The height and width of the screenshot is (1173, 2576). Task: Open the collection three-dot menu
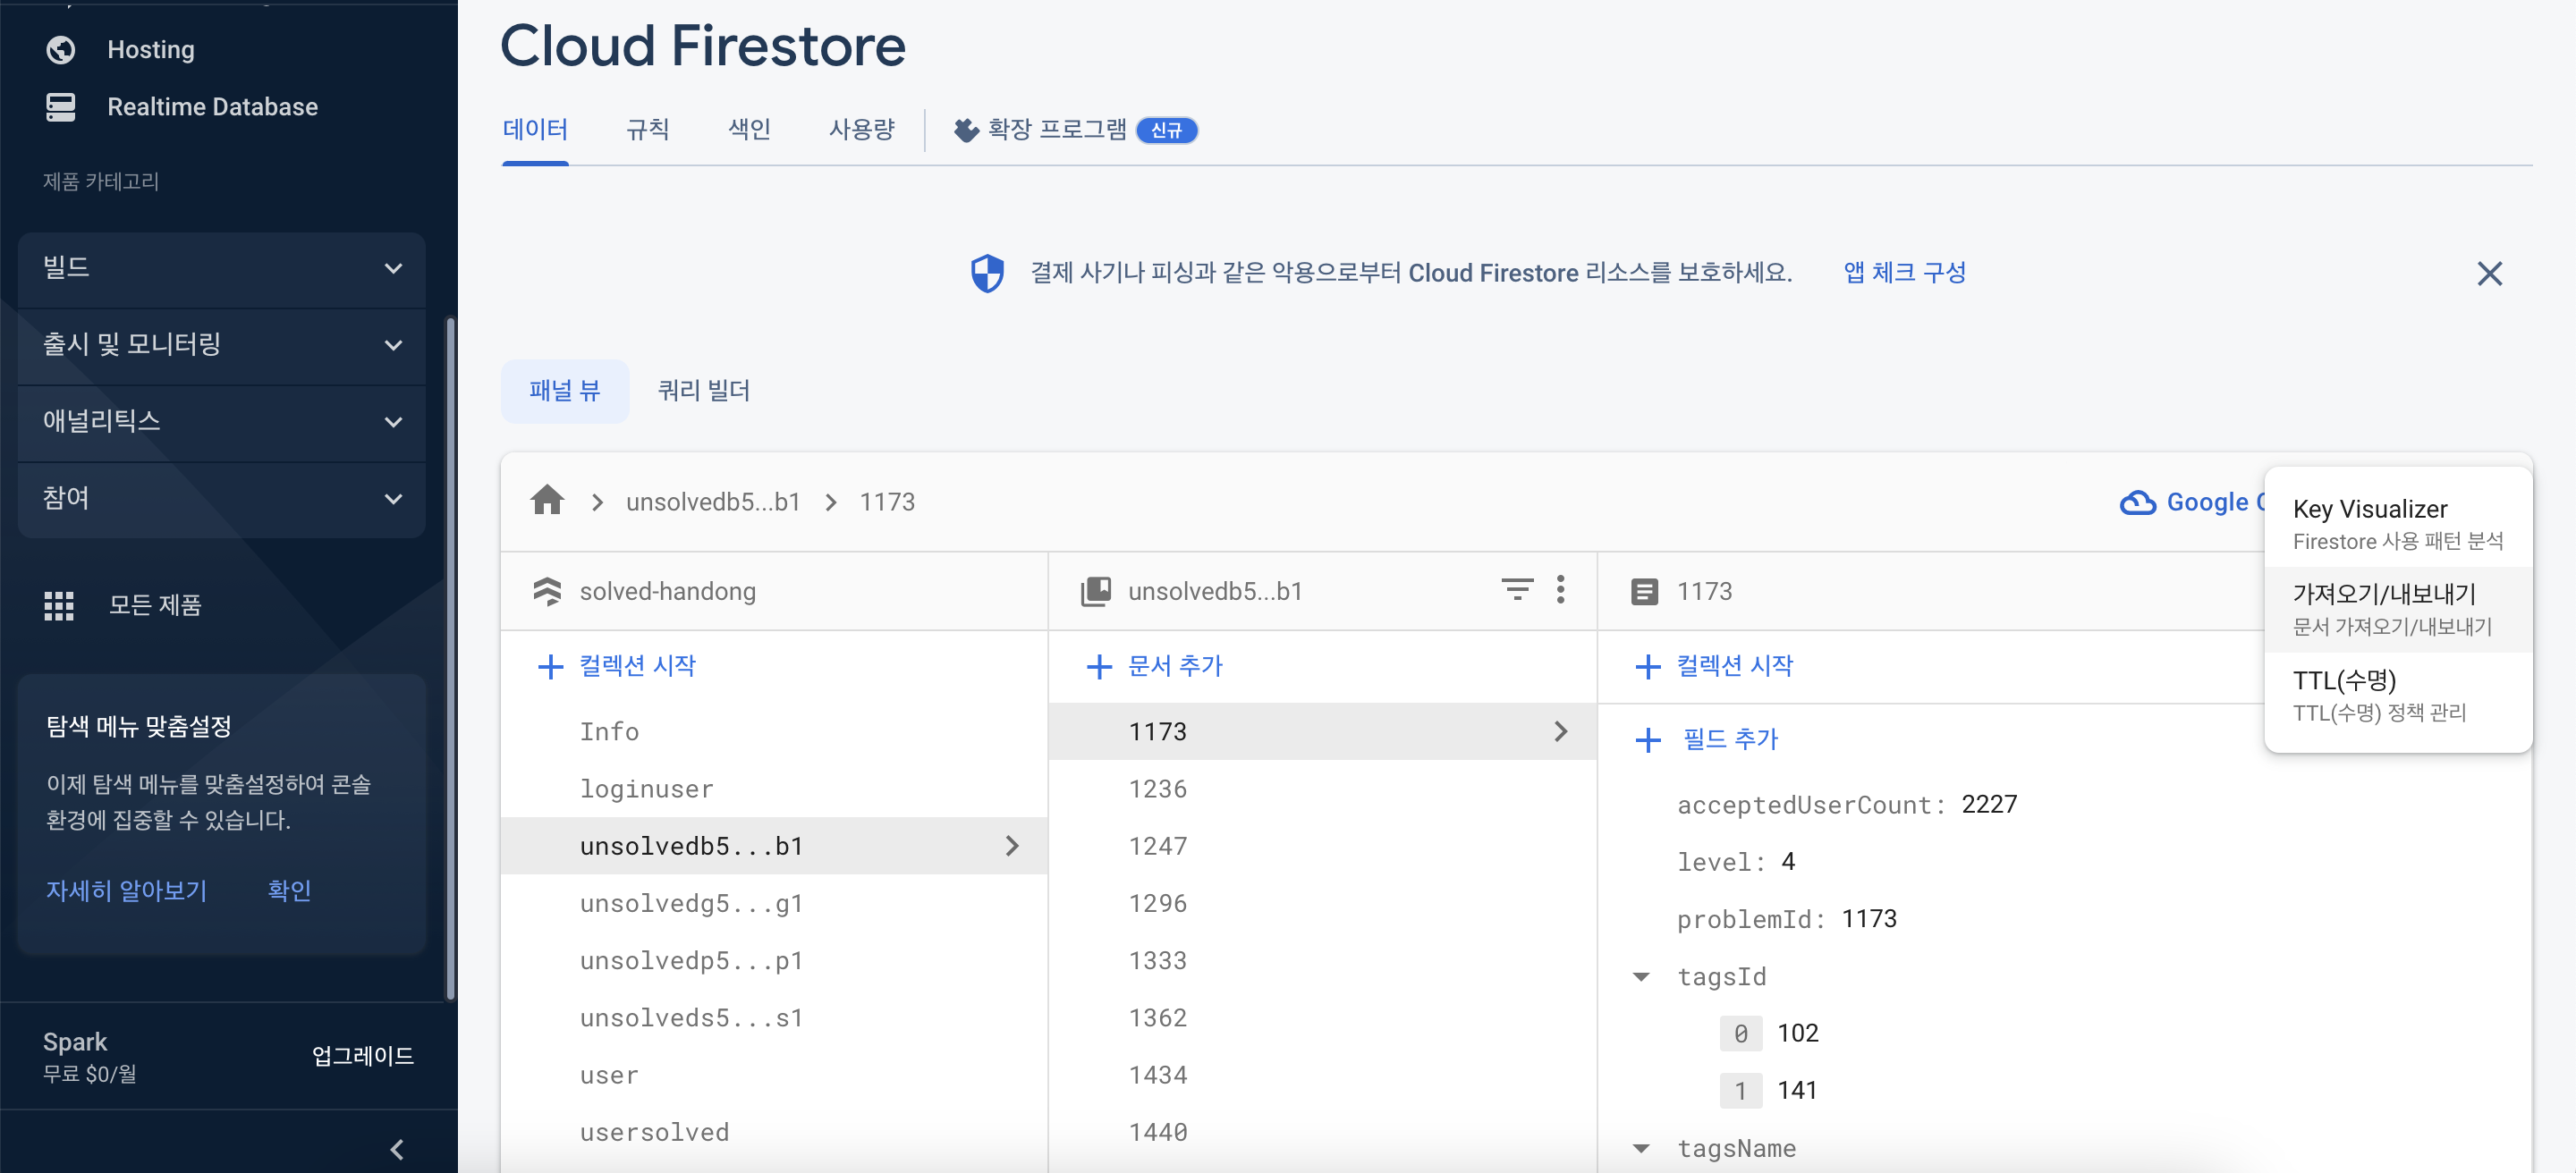pyautogui.click(x=1560, y=589)
